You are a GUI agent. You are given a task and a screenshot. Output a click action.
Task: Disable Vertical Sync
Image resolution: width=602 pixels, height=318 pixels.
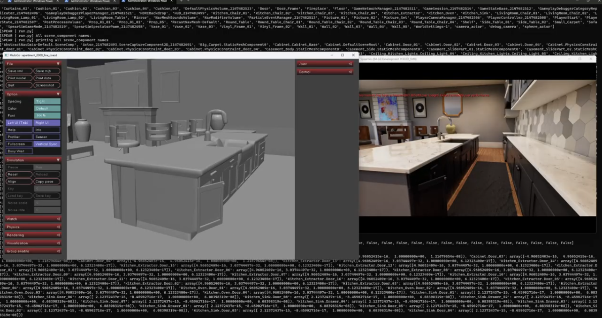[47, 144]
